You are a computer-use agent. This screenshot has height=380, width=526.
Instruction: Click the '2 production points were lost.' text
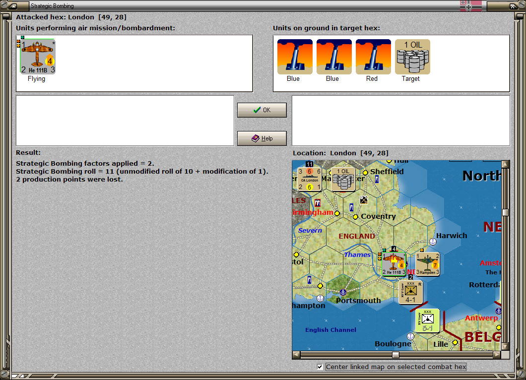[69, 180]
